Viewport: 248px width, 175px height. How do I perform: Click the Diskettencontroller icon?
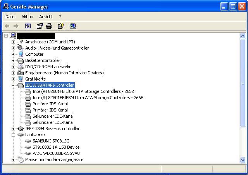[x=21, y=60]
